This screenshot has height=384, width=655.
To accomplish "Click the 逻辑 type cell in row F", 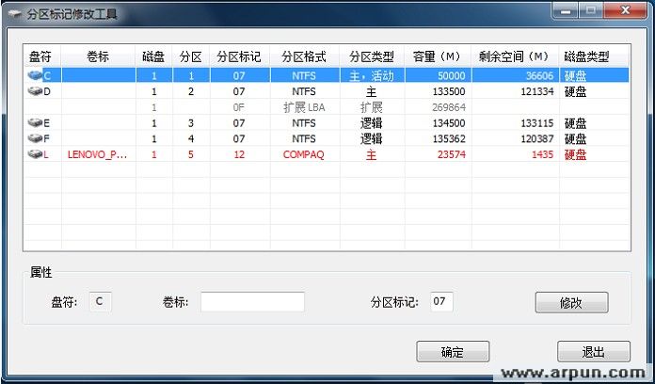I will click(372, 138).
